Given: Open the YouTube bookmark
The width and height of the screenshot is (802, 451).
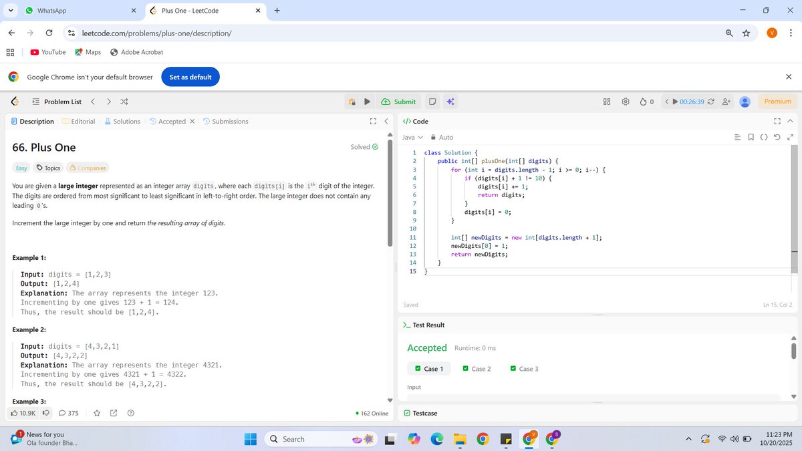Looking at the screenshot, I should pyautogui.click(x=48, y=52).
